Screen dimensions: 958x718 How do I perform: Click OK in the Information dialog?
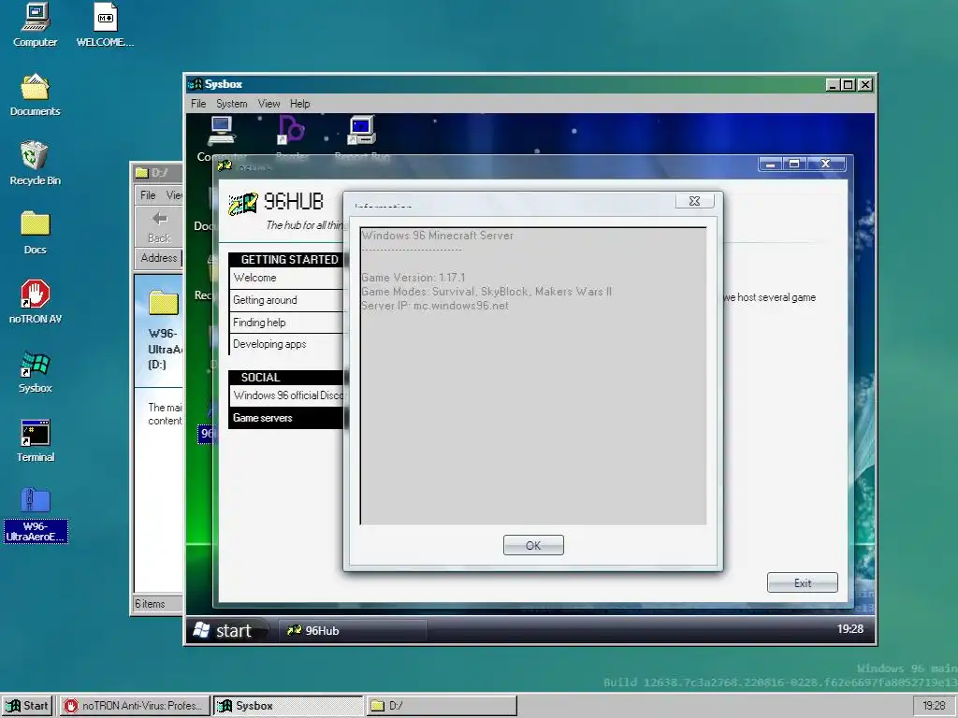point(533,545)
